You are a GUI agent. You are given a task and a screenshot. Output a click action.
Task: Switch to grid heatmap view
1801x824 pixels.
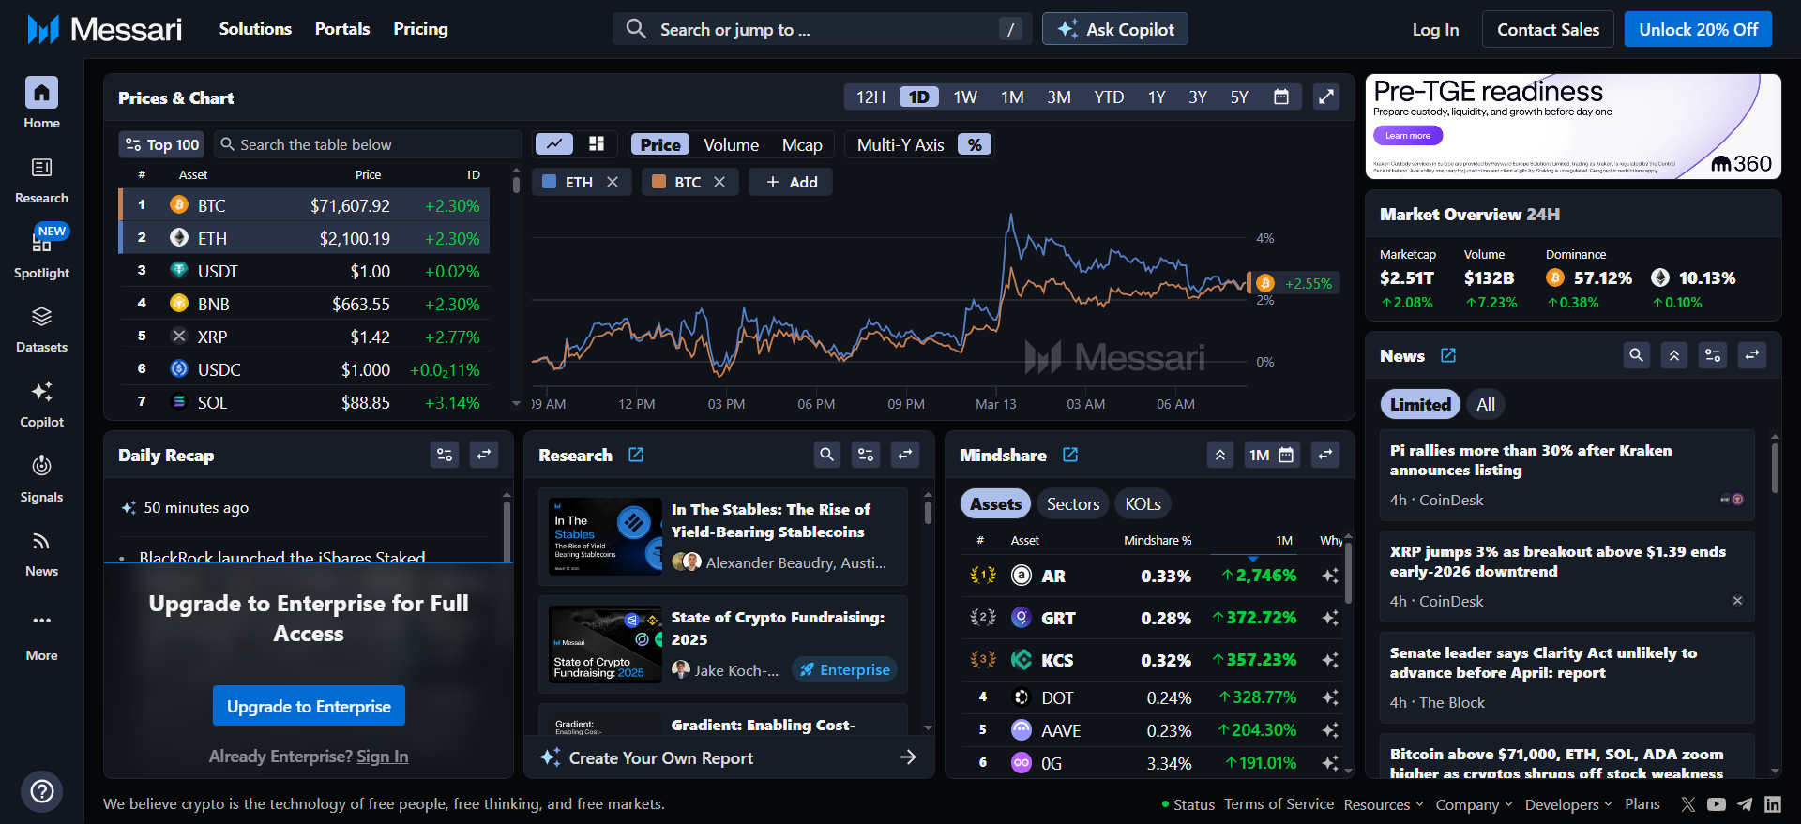(597, 144)
